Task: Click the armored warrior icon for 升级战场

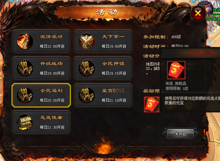Action: [25, 68]
